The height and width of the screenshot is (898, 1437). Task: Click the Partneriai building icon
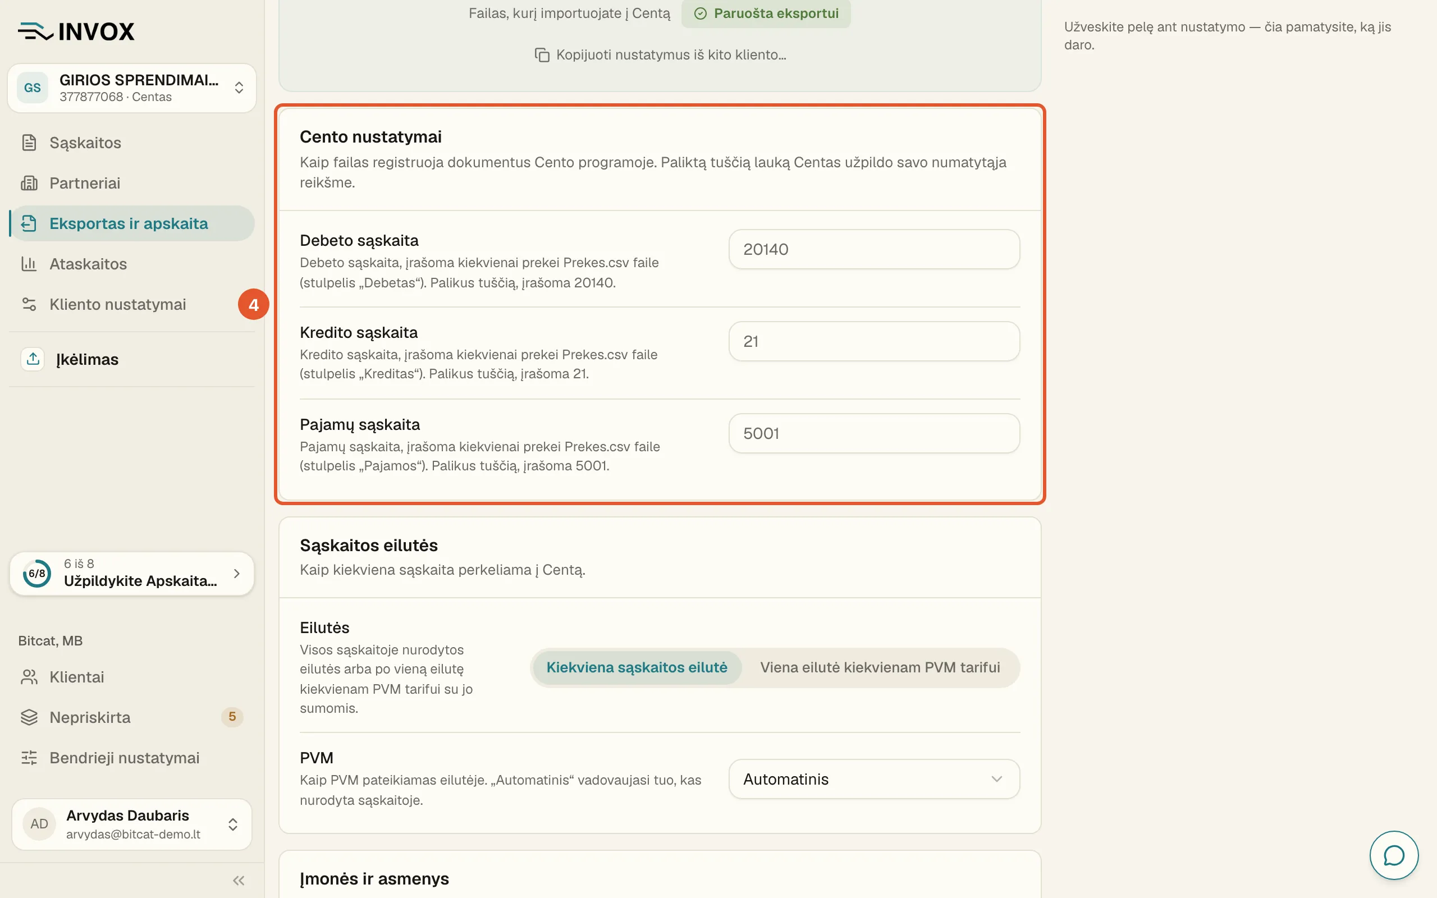pyautogui.click(x=29, y=183)
